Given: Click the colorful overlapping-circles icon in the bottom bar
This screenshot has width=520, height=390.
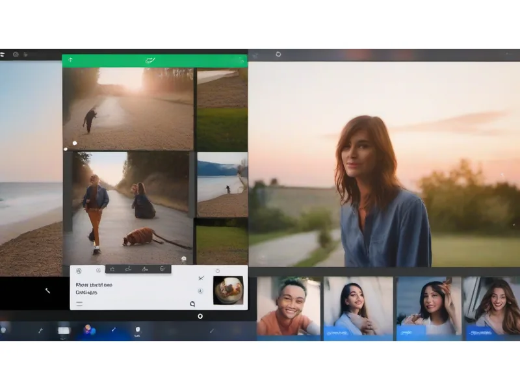Looking at the screenshot, I should (x=89, y=330).
